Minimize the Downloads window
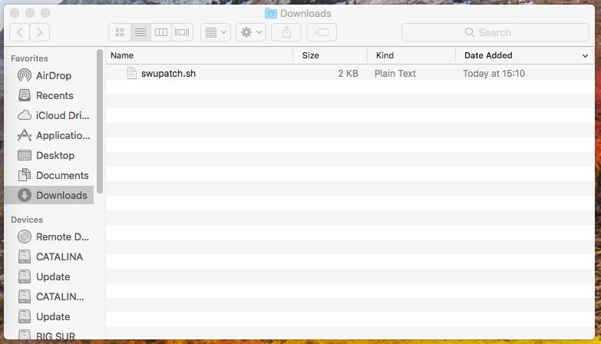The height and width of the screenshot is (344, 601). point(30,13)
